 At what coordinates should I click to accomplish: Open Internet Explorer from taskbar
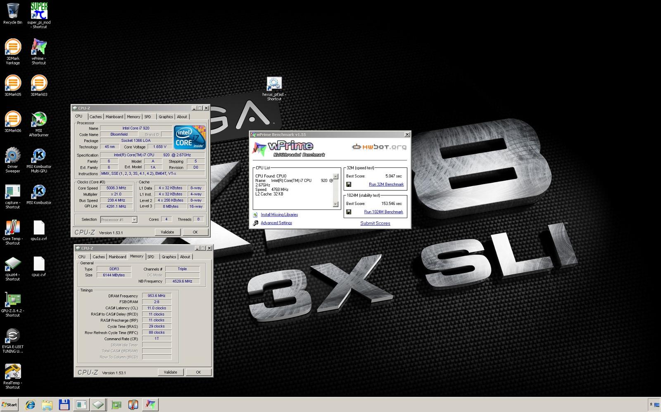(30, 405)
